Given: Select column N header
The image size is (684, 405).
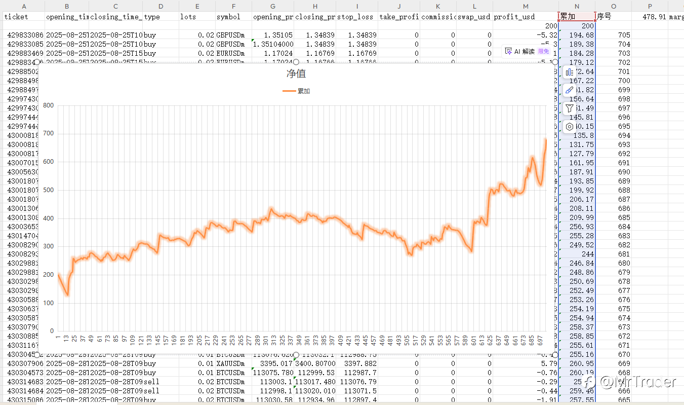Looking at the screenshot, I should tap(577, 6).
